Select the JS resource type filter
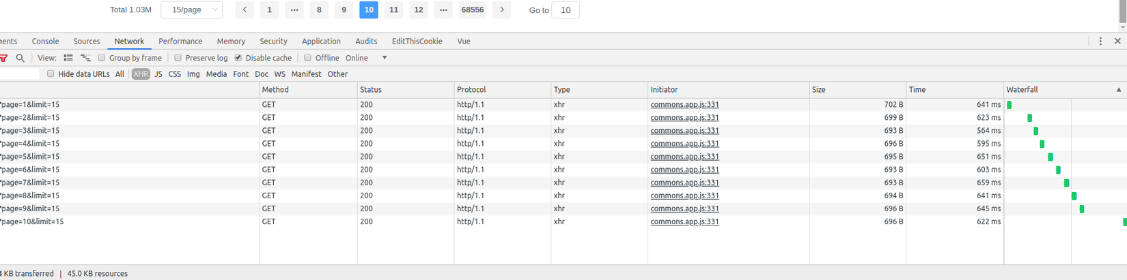The height and width of the screenshot is (280, 1127). [x=158, y=74]
